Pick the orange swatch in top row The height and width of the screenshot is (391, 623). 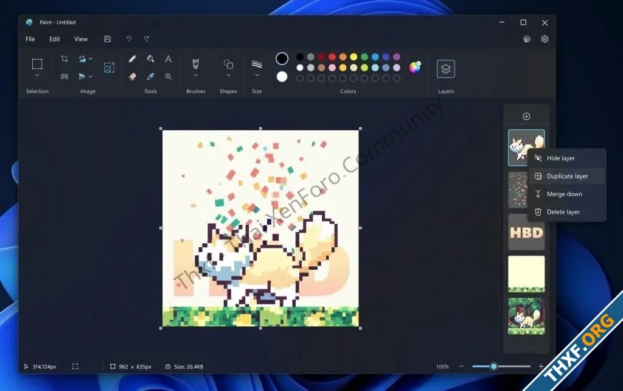tap(343, 57)
